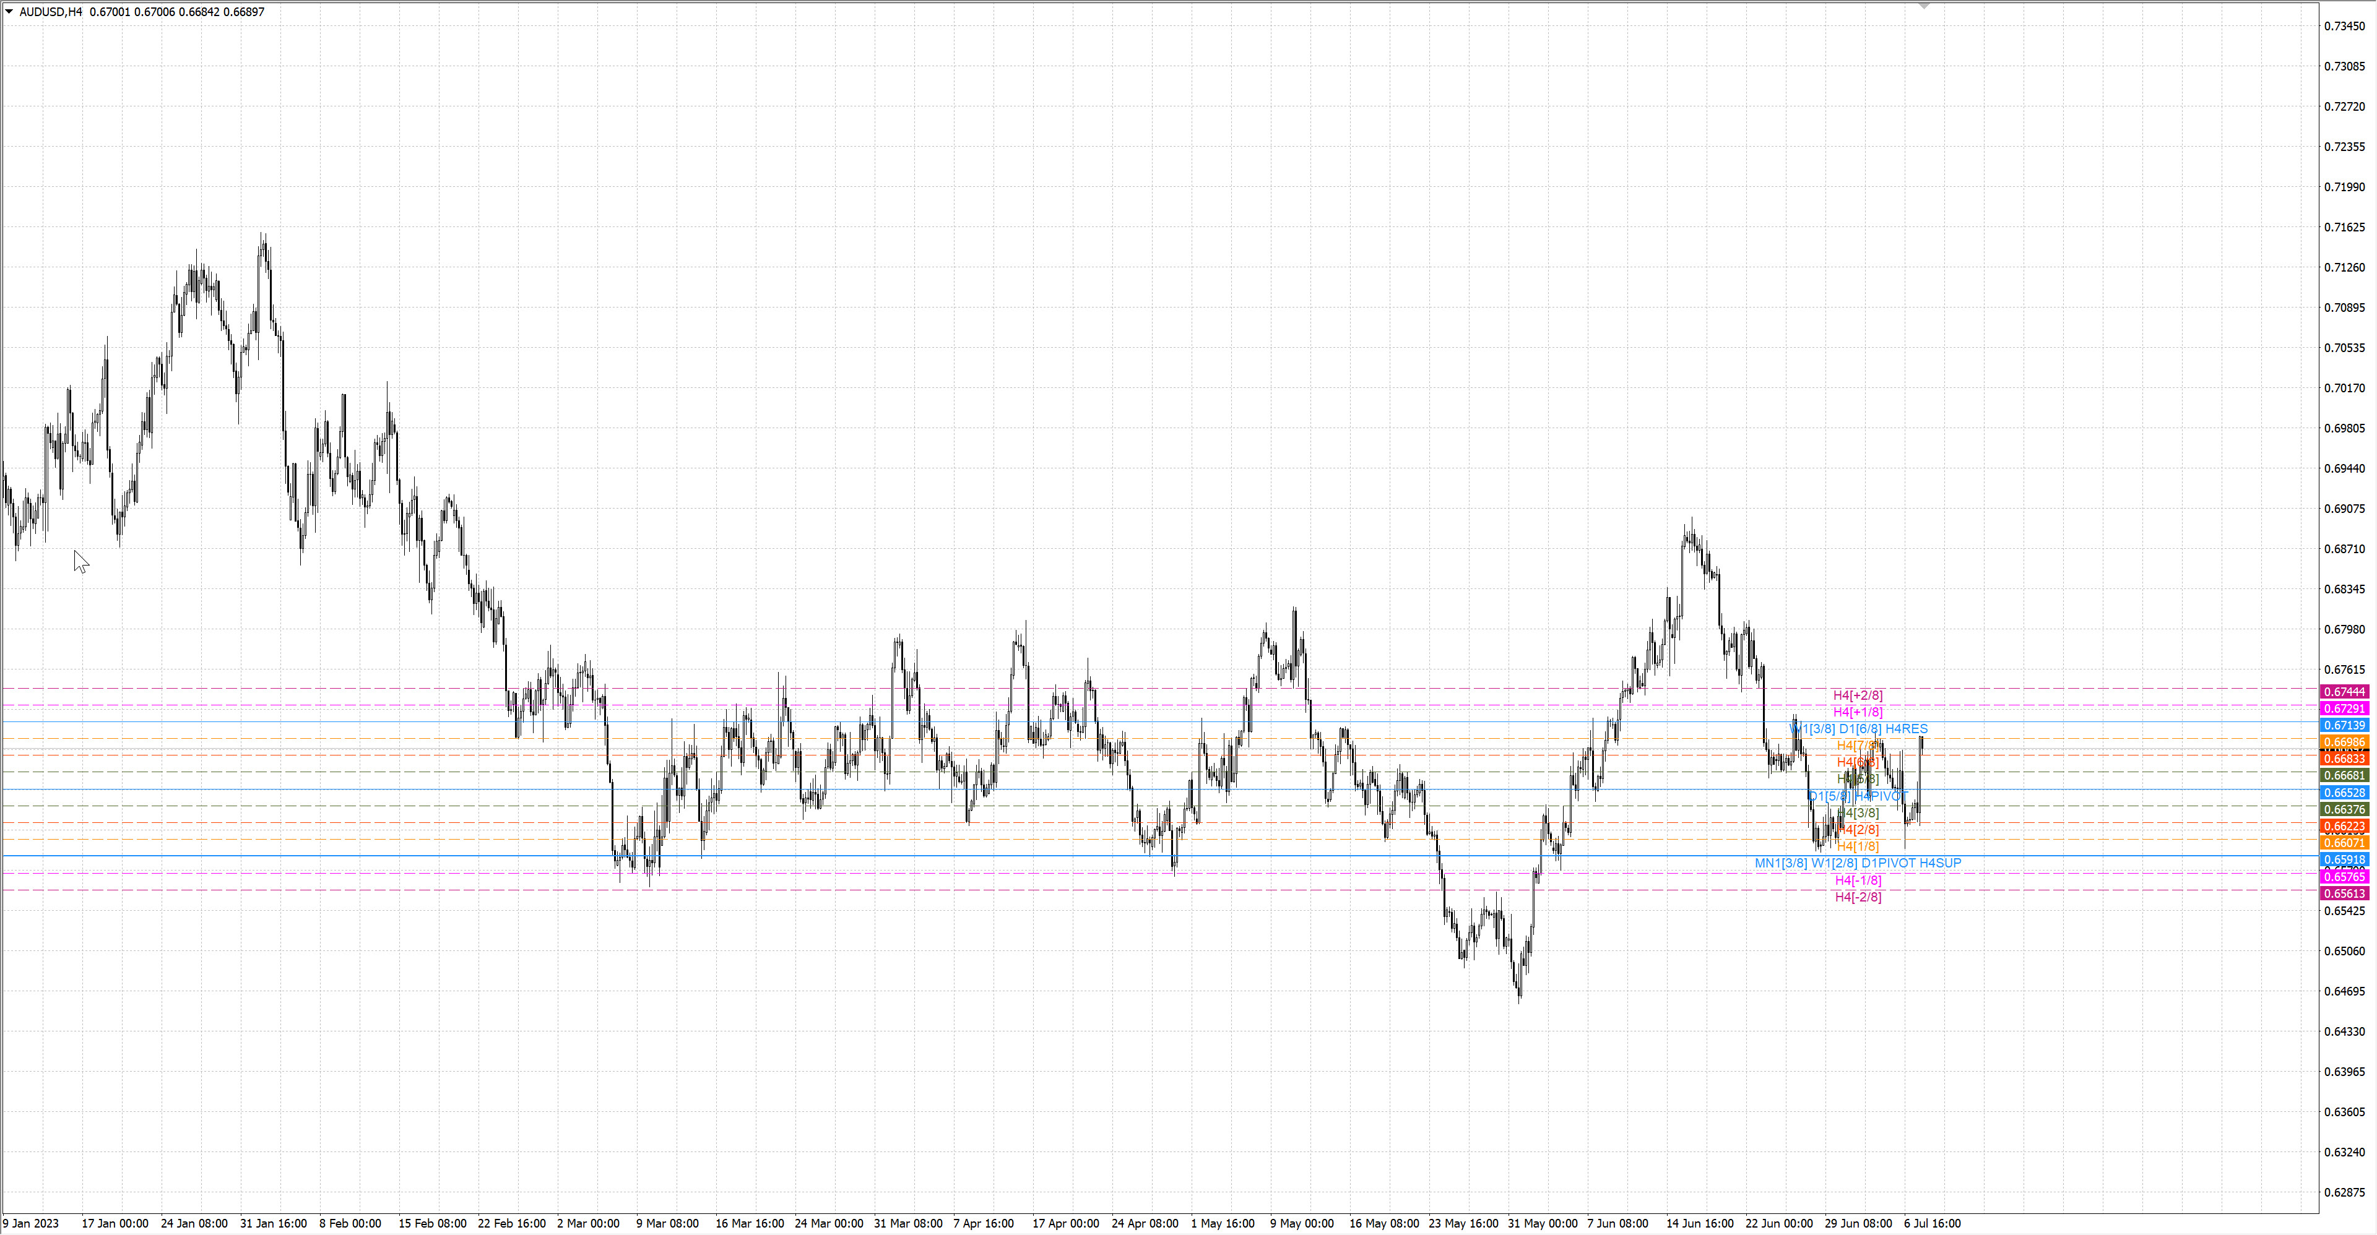Image resolution: width=2377 pixels, height=1235 pixels.
Task: Click the 0.65918 blue price tag
Action: pos(2345,859)
